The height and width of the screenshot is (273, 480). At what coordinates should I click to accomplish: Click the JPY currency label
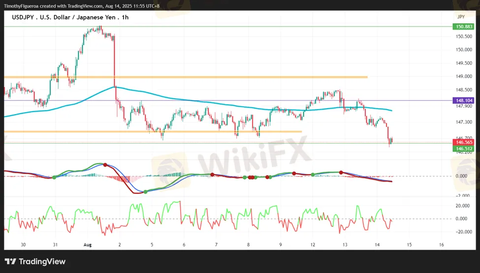pyautogui.click(x=461, y=17)
